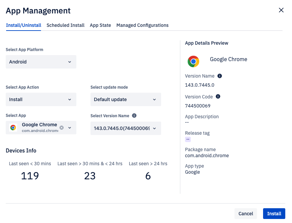Click the info icon beside Version Code
The height and width of the screenshot is (223, 292).
218,97
